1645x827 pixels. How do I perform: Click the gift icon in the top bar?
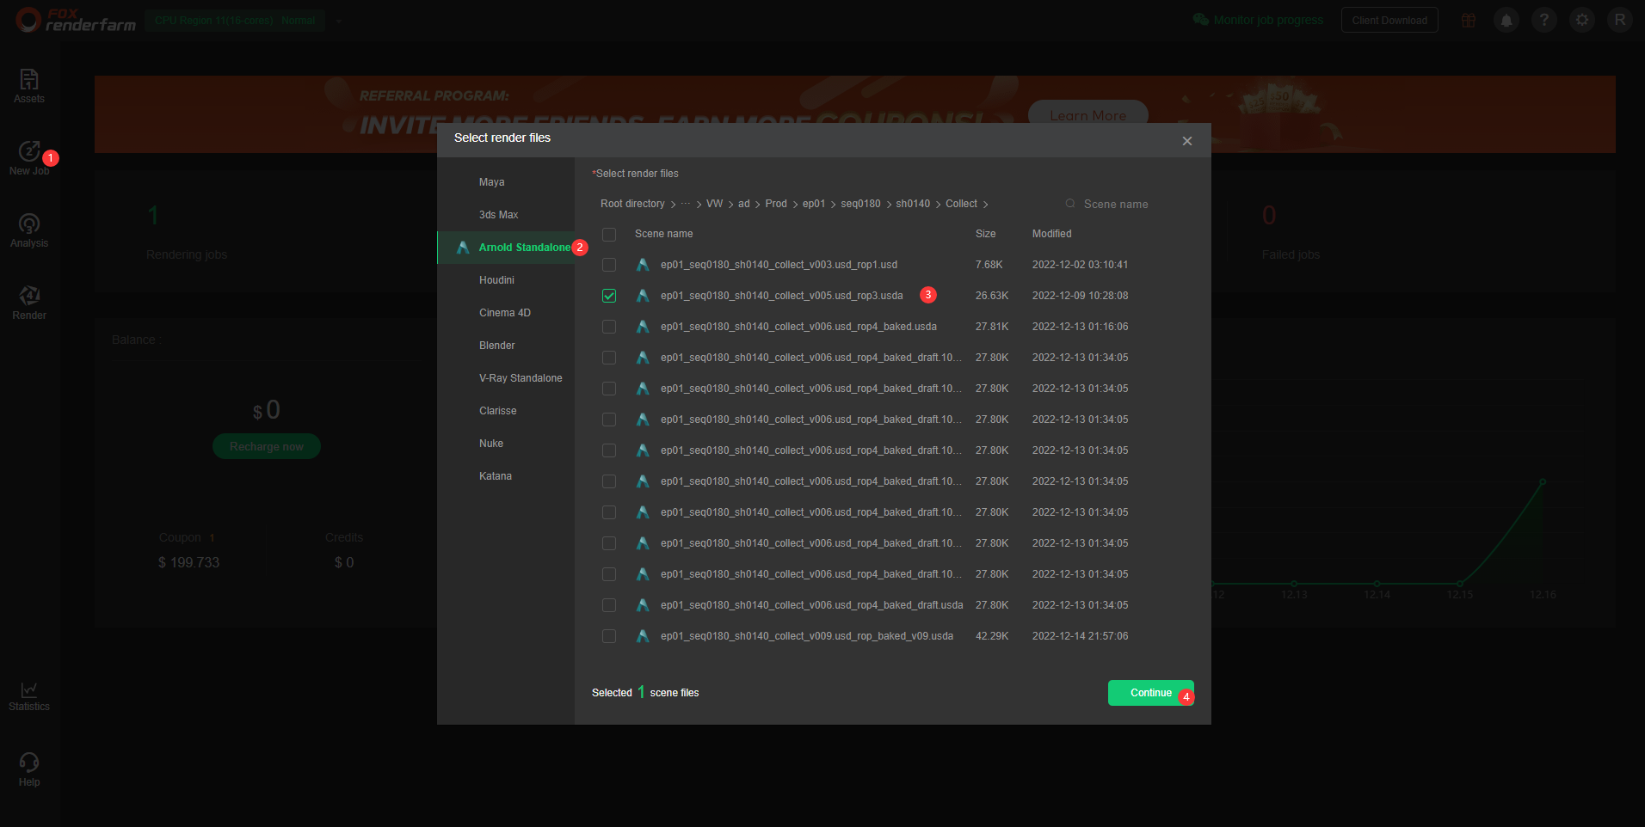(1469, 20)
